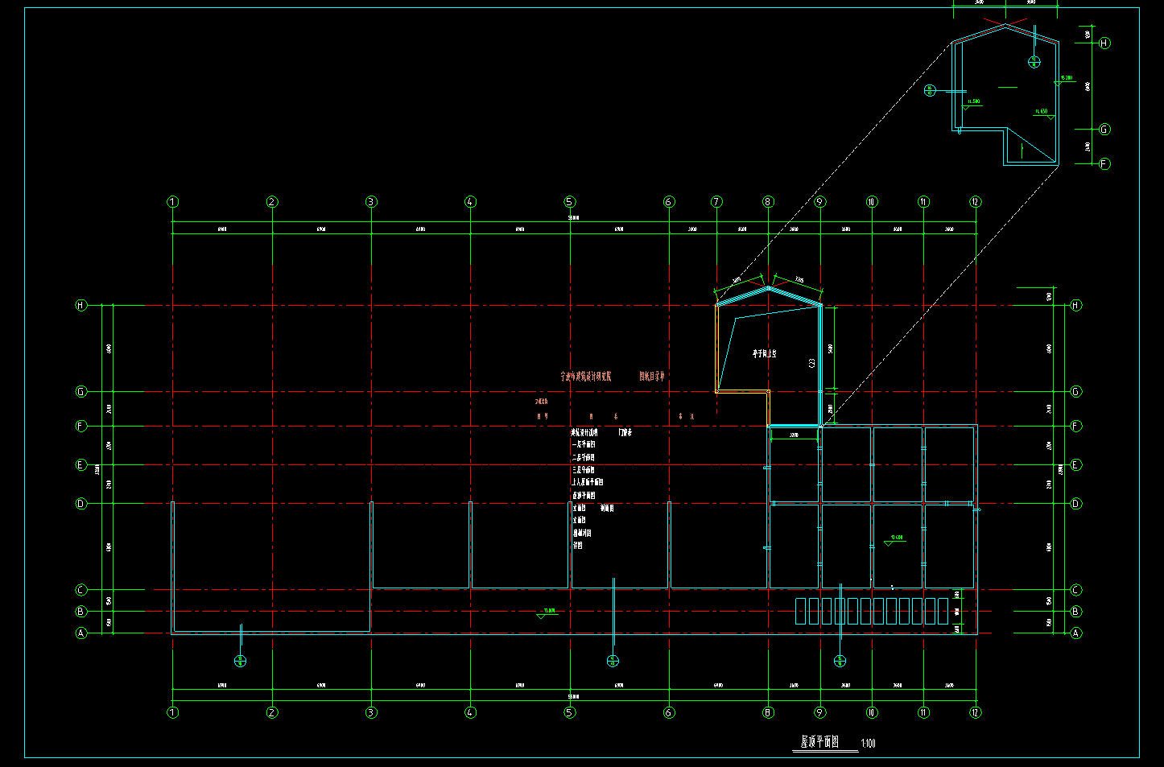1164x767 pixels.
Task: Click the 建筑设计说明 list entry
Action: click(x=584, y=432)
